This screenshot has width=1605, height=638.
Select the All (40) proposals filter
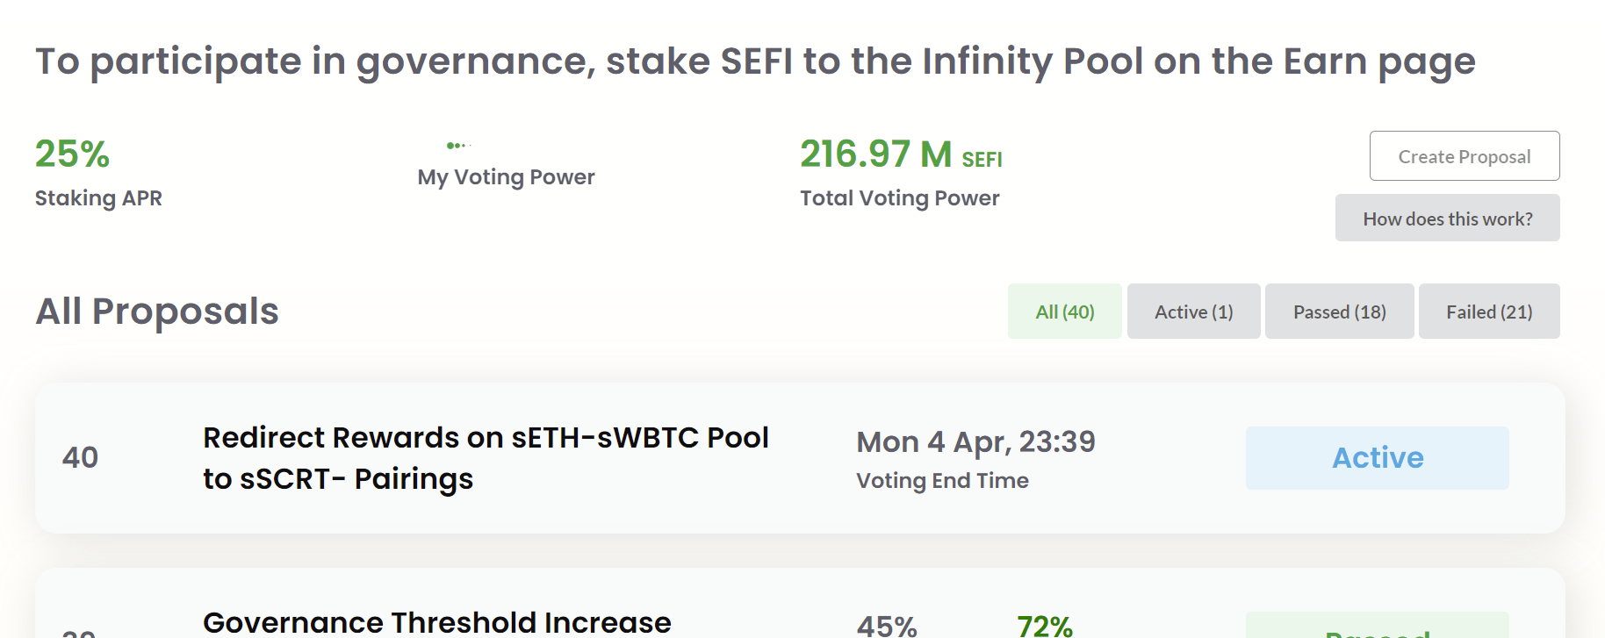pyautogui.click(x=1064, y=312)
